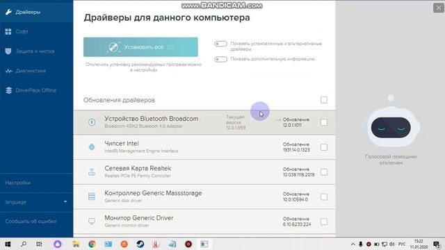Show hidden tray icons chevron

(353, 244)
